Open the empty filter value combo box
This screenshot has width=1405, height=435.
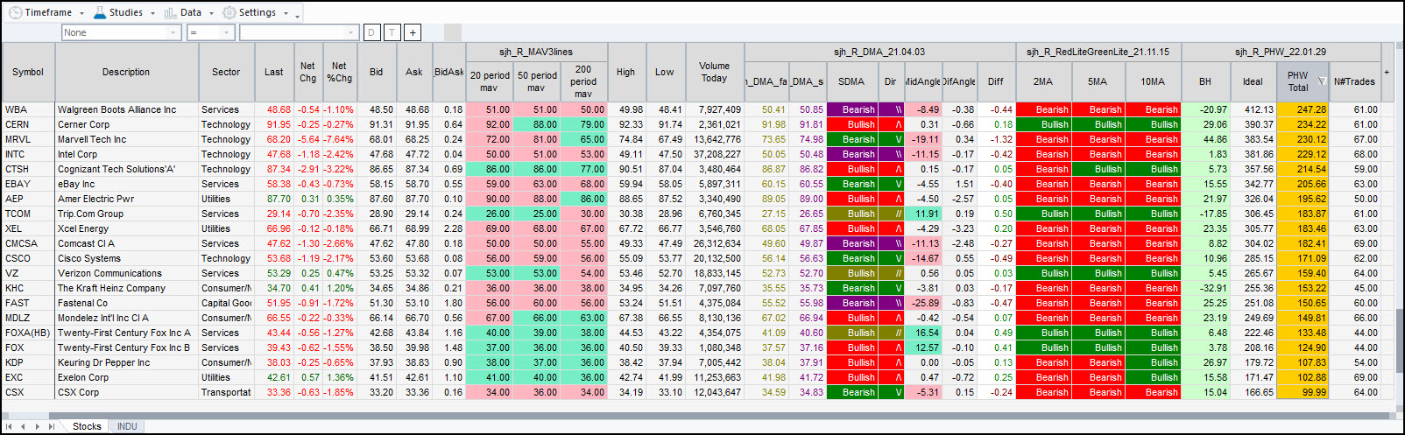pyautogui.click(x=300, y=32)
